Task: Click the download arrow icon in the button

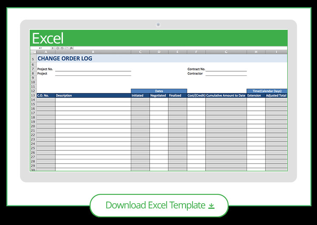Action: [211, 206]
